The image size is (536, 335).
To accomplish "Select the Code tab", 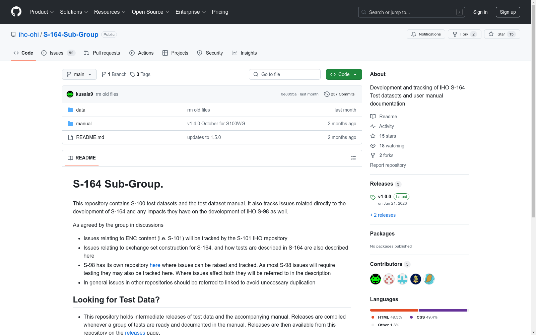I will pos(23,53).
